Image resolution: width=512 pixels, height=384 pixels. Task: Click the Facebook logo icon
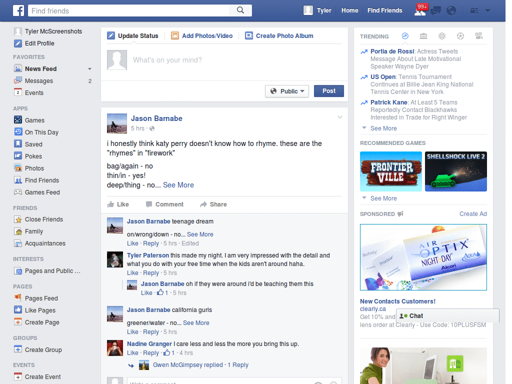coord(18,10)
